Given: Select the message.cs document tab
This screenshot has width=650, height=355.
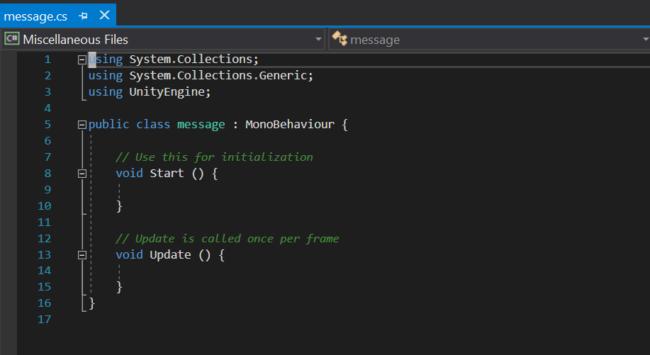Looking at the screenshot, I should (35, 16).
